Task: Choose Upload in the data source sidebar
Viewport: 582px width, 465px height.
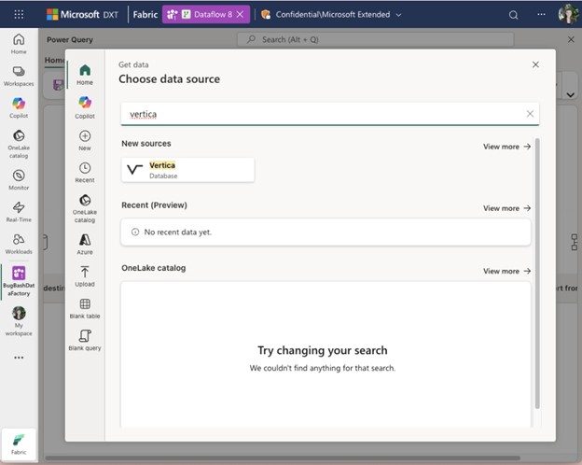Action: (x=85, y=276)
